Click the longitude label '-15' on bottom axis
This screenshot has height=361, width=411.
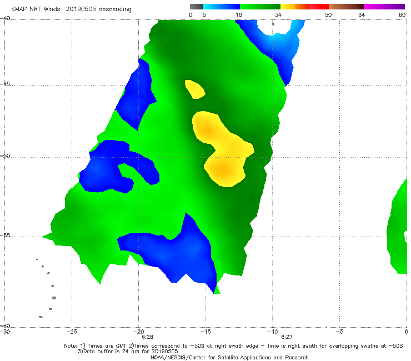point(205,332)
